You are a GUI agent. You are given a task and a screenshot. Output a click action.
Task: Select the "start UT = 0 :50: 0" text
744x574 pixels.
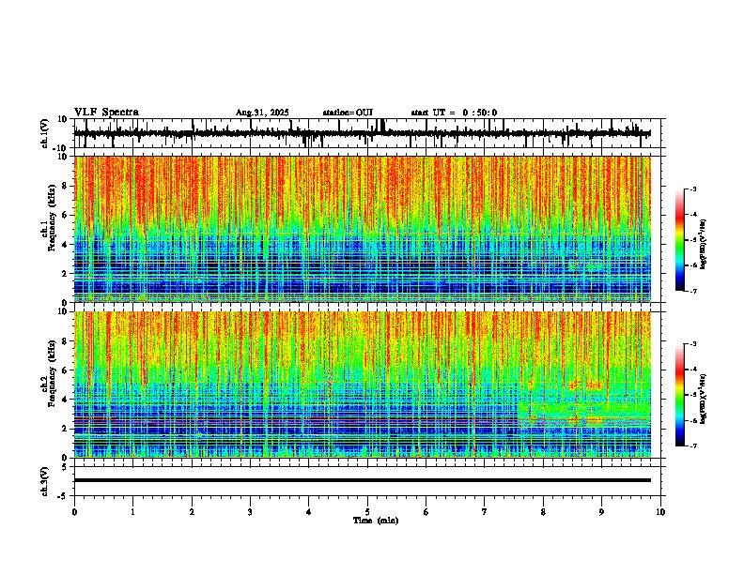[x=454, y=113]
